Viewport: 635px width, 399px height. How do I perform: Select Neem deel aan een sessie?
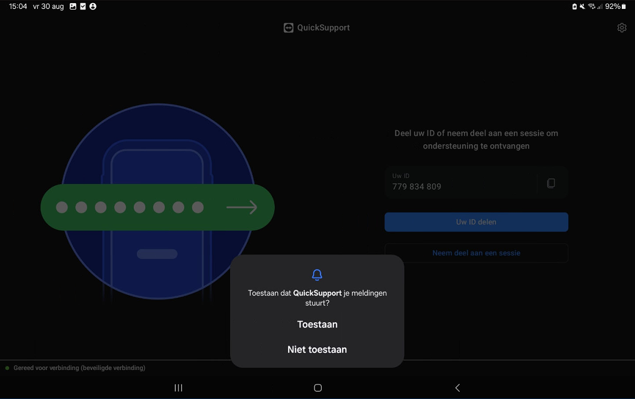point(476,253)
